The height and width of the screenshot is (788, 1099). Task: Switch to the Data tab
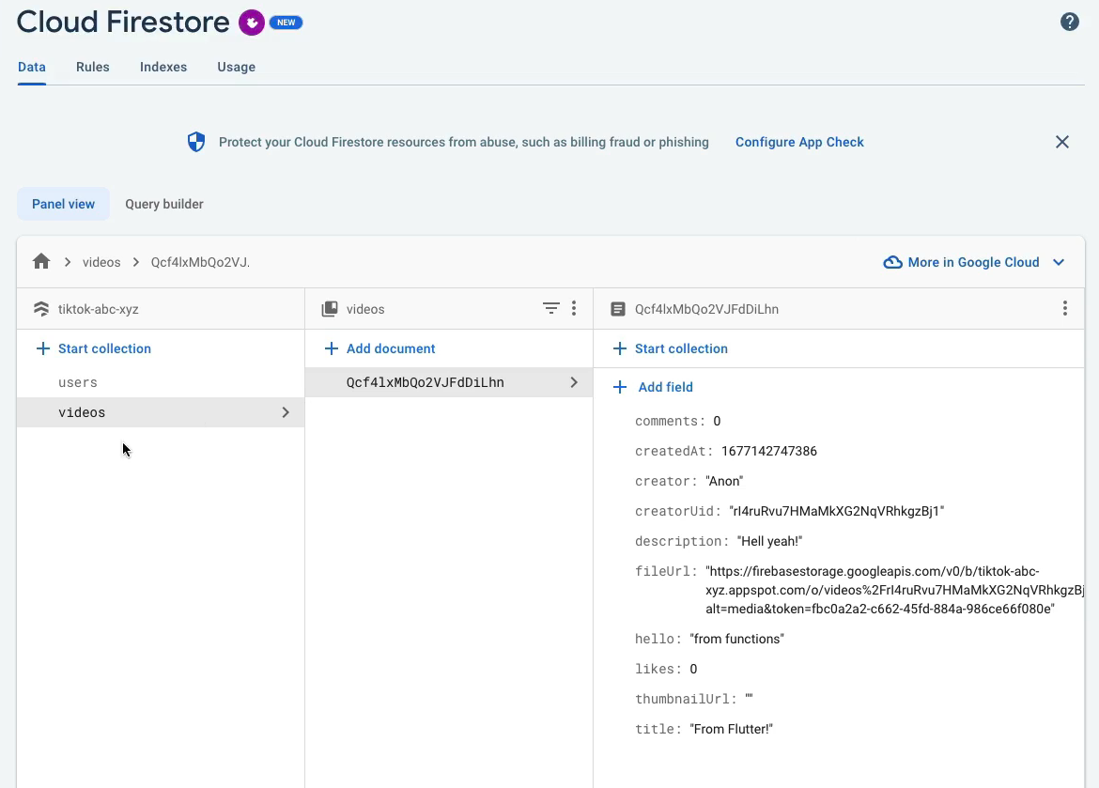[32, 67]
